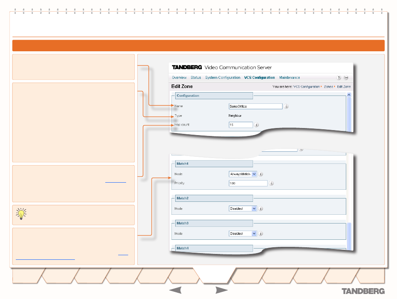Open the Status menu
The height and width of the screenshot is (299, 397).
point(196,78)
